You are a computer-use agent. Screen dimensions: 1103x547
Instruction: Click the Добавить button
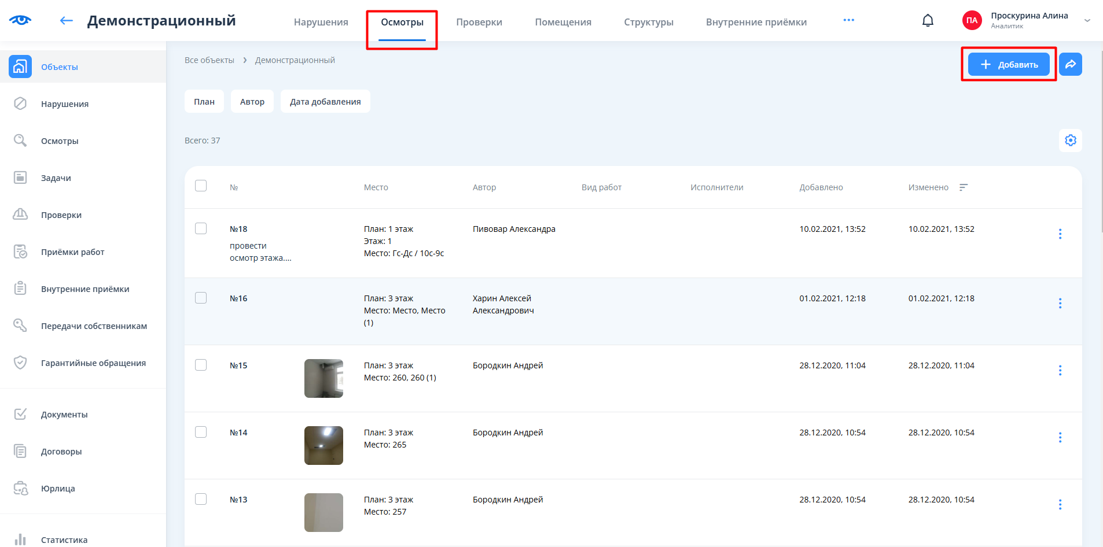(x=1008, y=64)
